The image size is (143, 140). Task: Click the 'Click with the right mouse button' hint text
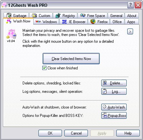[x=68, y=43]
